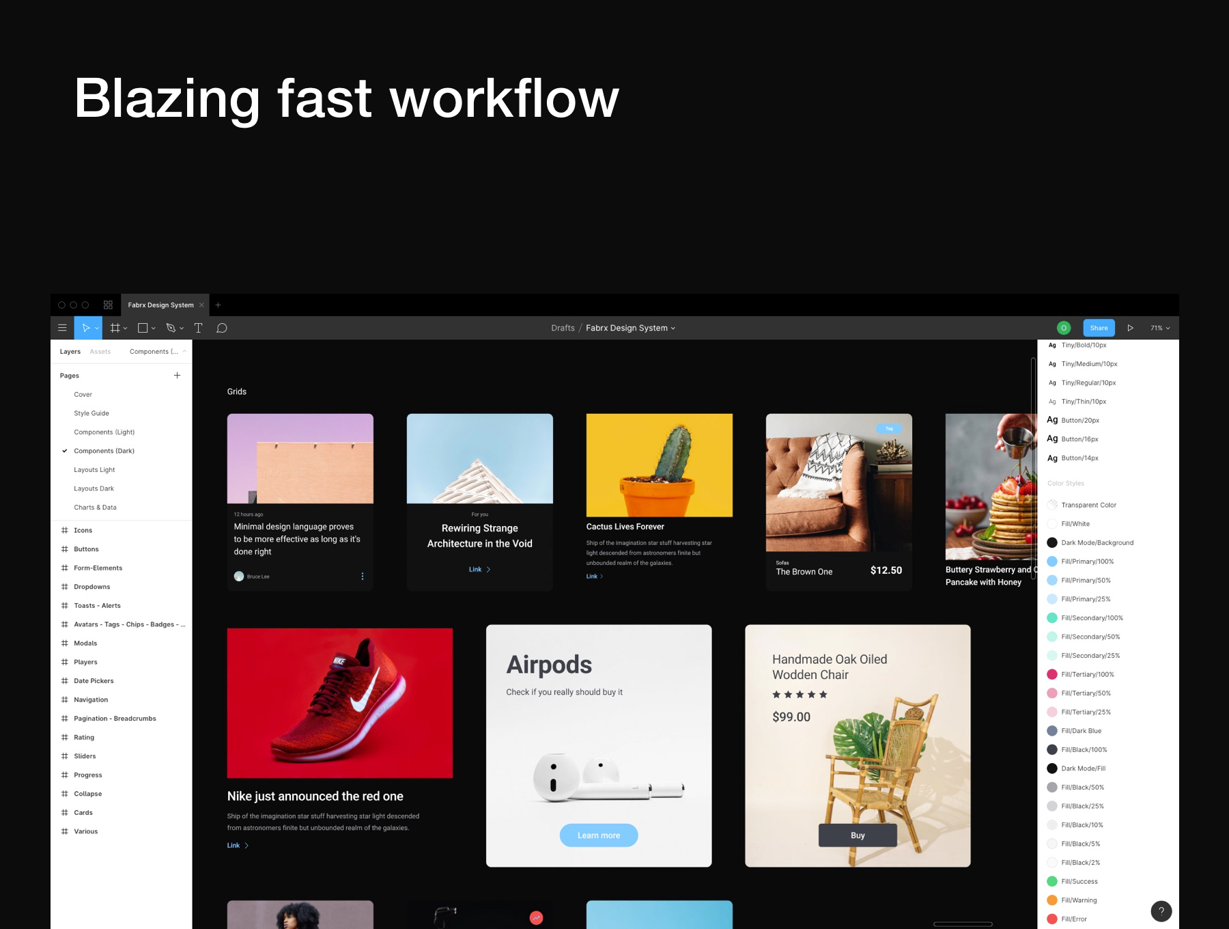Click Learn more on the Airpods card

pyautogui.click(x=598, y=835)
